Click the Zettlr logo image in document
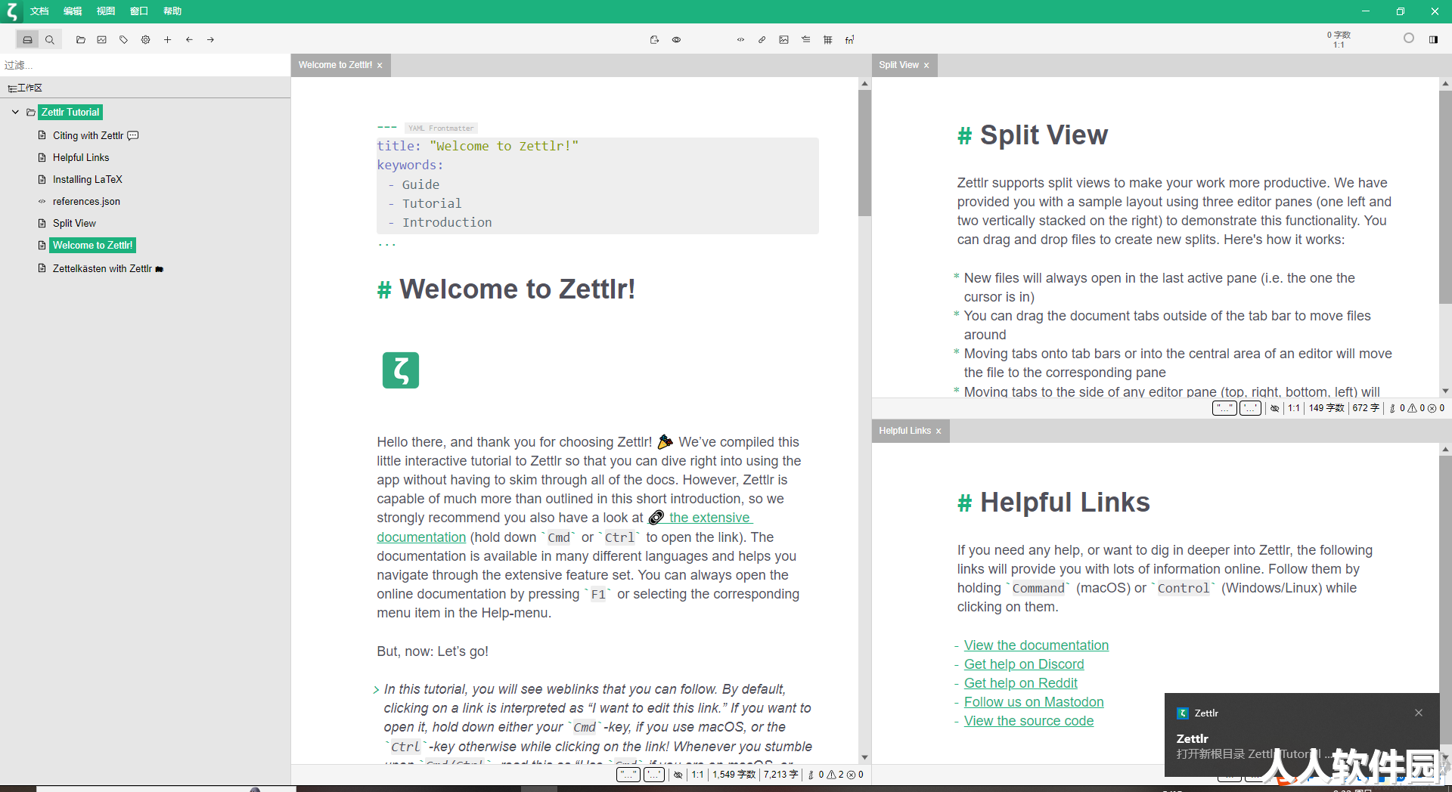Viewport: 1452px width, 792px height. [x=401, y=370]
